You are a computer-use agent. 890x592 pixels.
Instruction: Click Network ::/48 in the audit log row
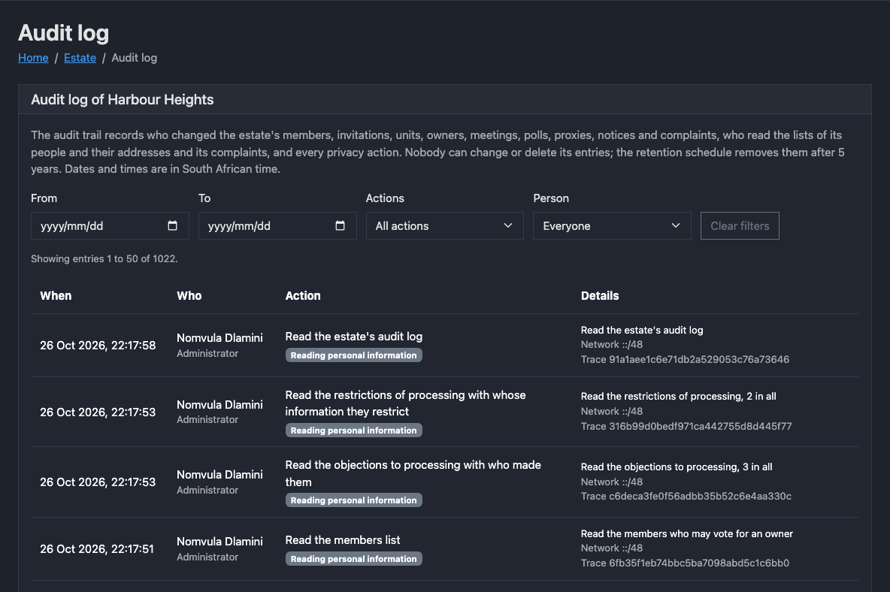pyautogui.click(x=611, y=344)
